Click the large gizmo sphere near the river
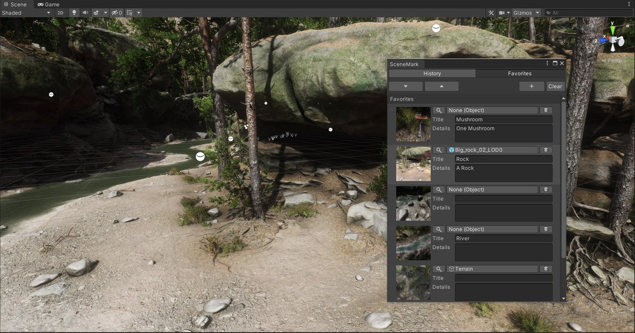635x333 pixels. [x=200, y=156]
